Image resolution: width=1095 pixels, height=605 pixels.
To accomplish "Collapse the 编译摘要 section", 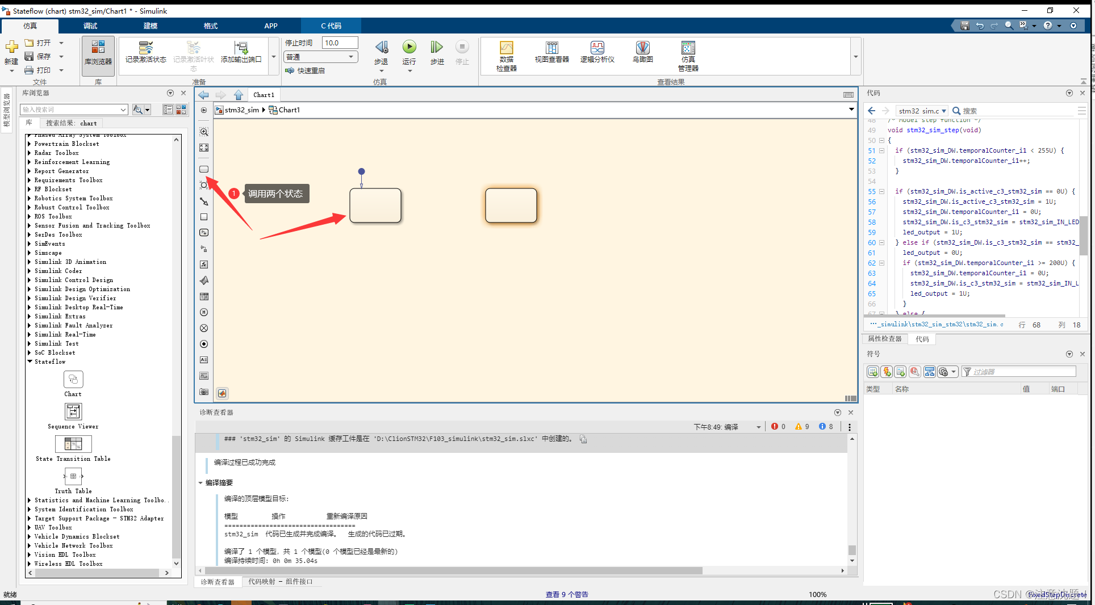I will [x=200, y=483].
